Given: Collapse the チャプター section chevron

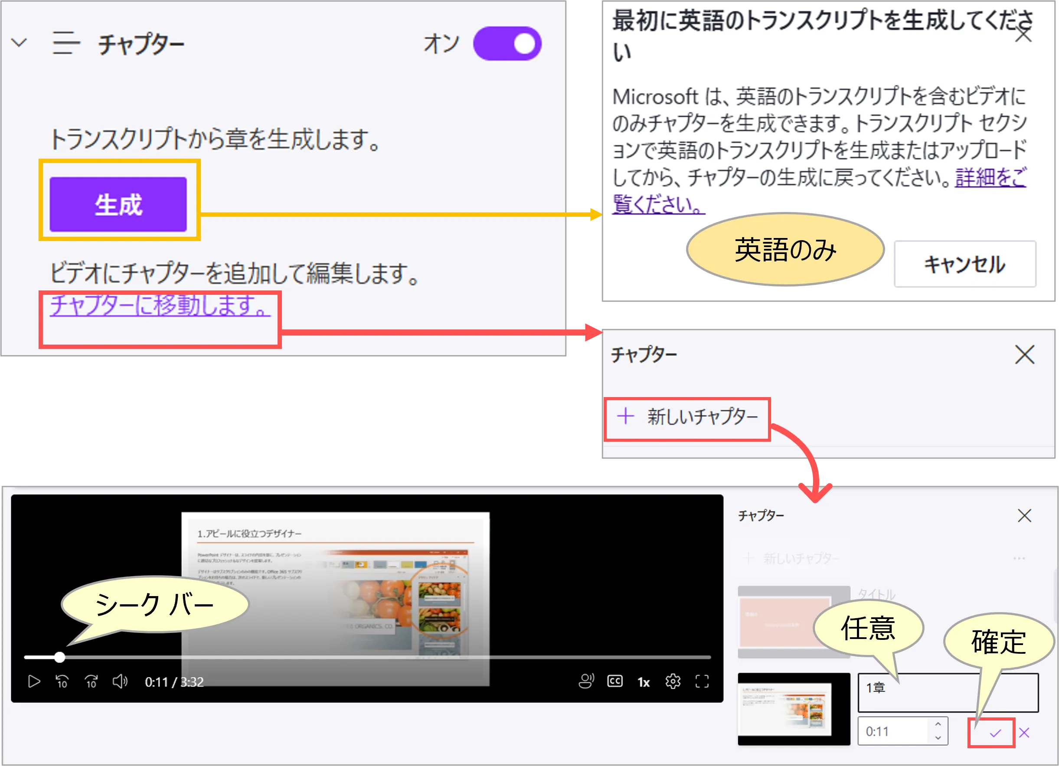Looking at the screenshot, I should click(19, 43).
